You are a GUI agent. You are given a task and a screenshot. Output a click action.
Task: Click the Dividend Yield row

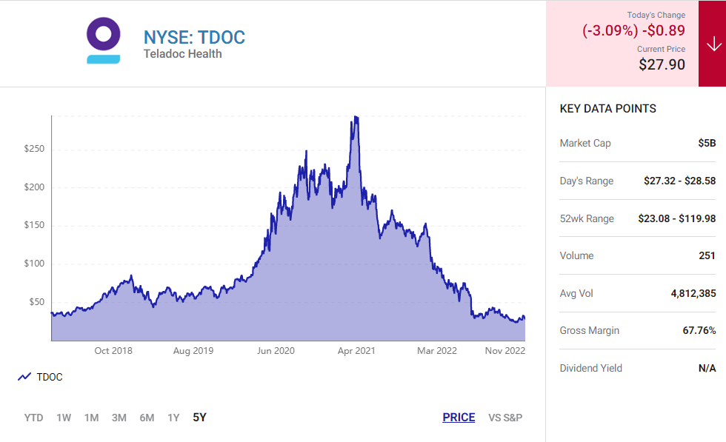[x=638, y=368]
